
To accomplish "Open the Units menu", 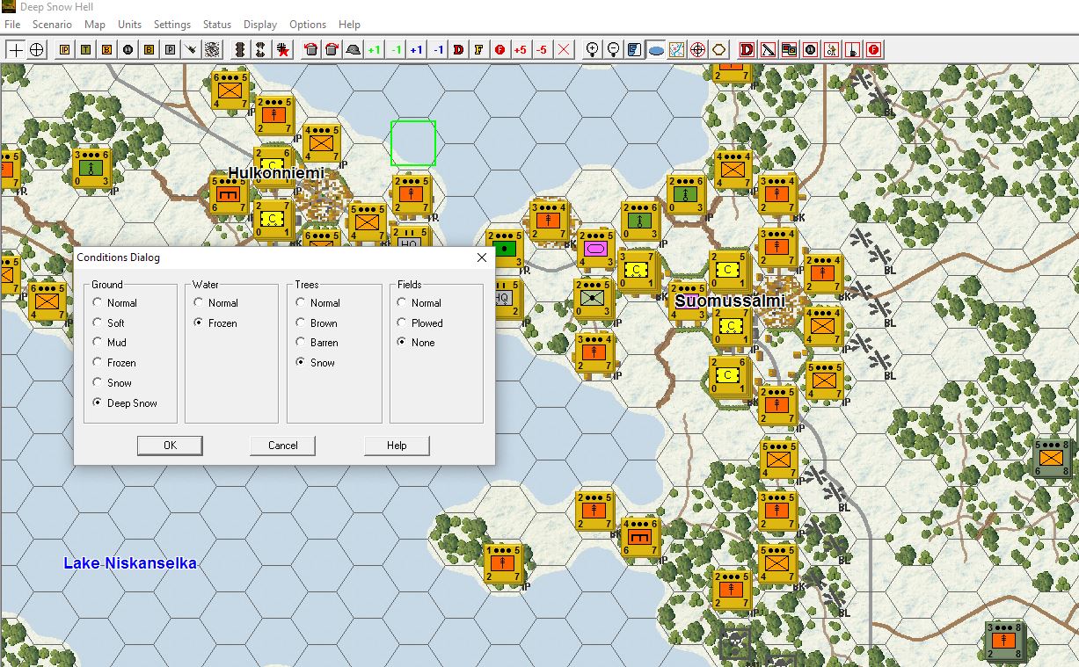I will (x=129, y=25).
